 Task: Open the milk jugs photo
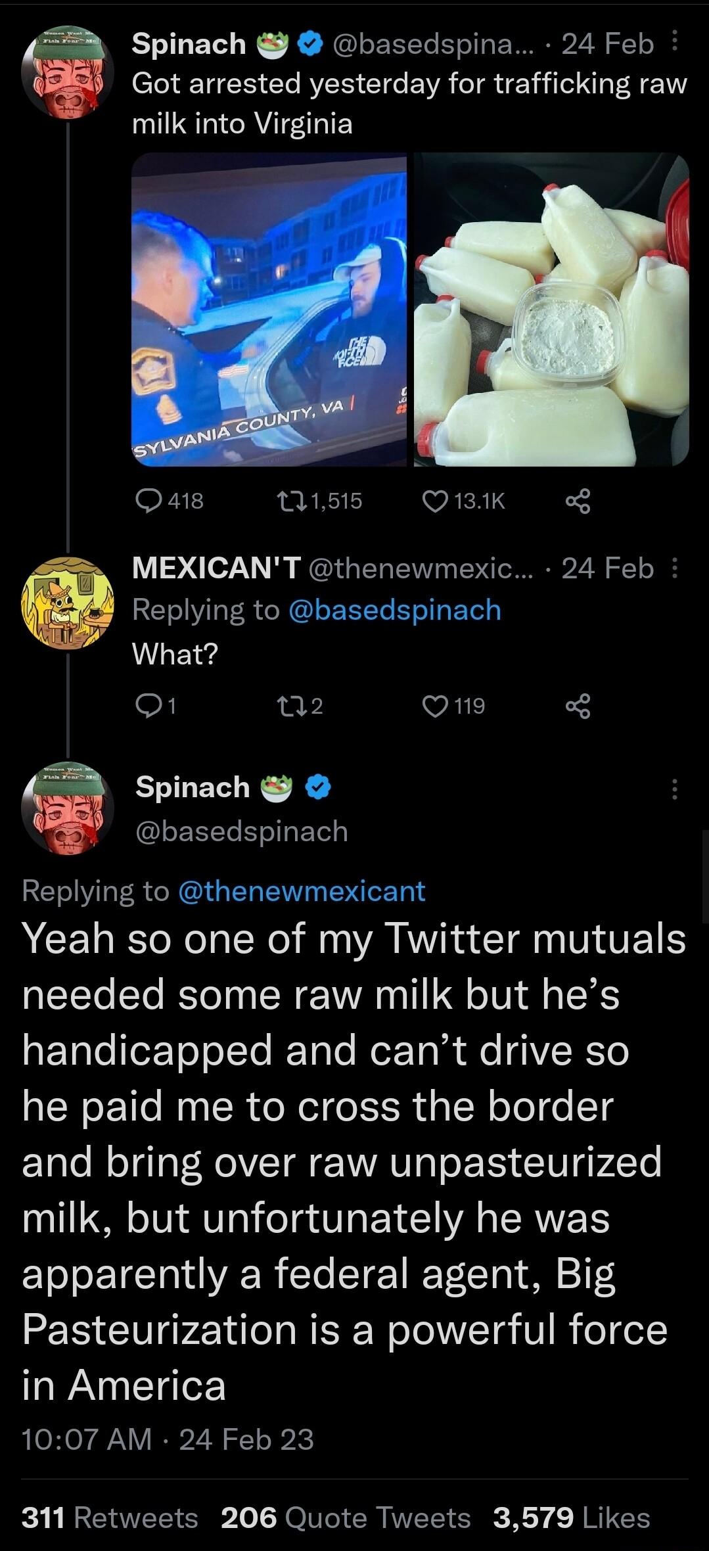552,309
